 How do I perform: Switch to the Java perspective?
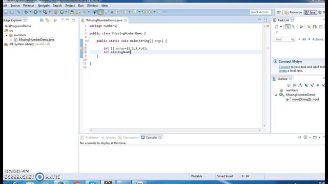click(311, 12)
